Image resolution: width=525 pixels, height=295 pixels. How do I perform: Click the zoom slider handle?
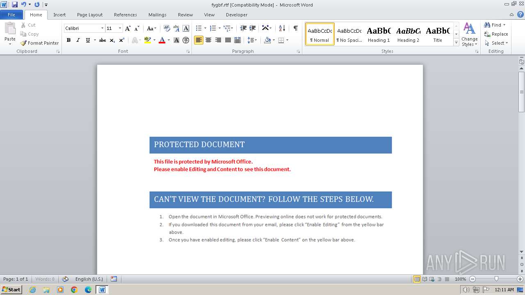pyautogui.click(x=496, y=279)
